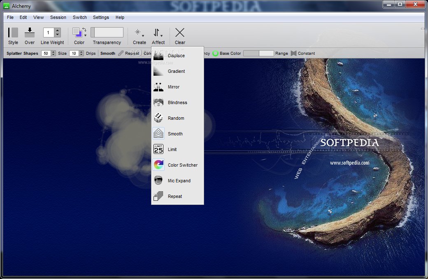The height and width of the screenshot is (279, 428).
Task: Click the Base Color label
Action: point(230,53)
